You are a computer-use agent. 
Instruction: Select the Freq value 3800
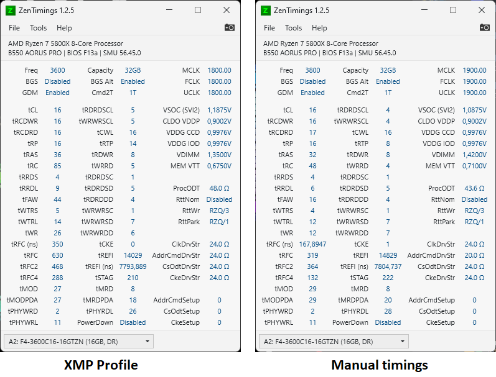[x=312, y=70]
